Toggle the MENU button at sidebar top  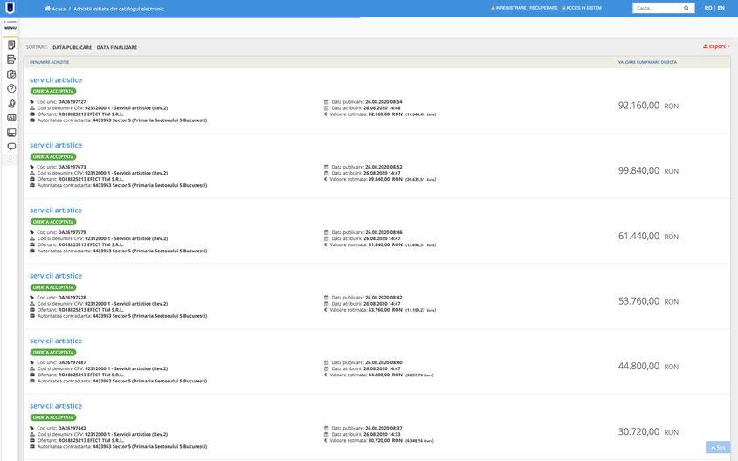[x=10, y=25]
